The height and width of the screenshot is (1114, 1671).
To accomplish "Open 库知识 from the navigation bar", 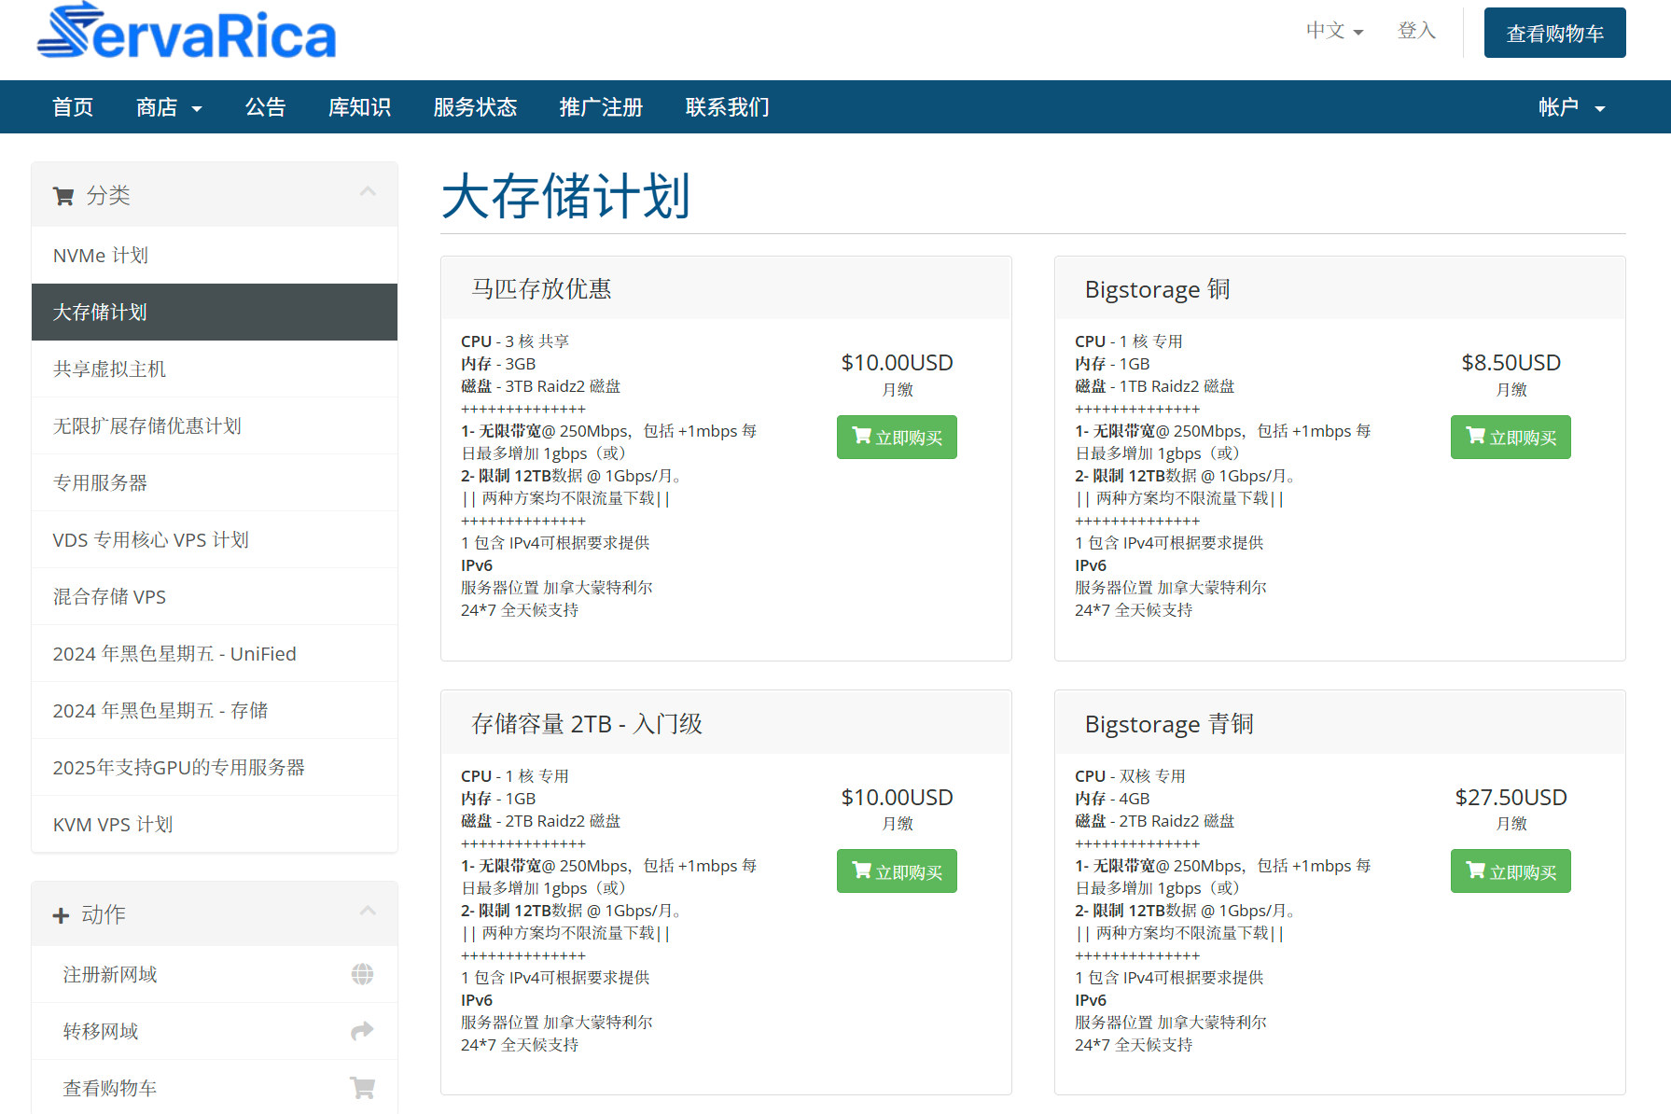I will pos(359,107).
